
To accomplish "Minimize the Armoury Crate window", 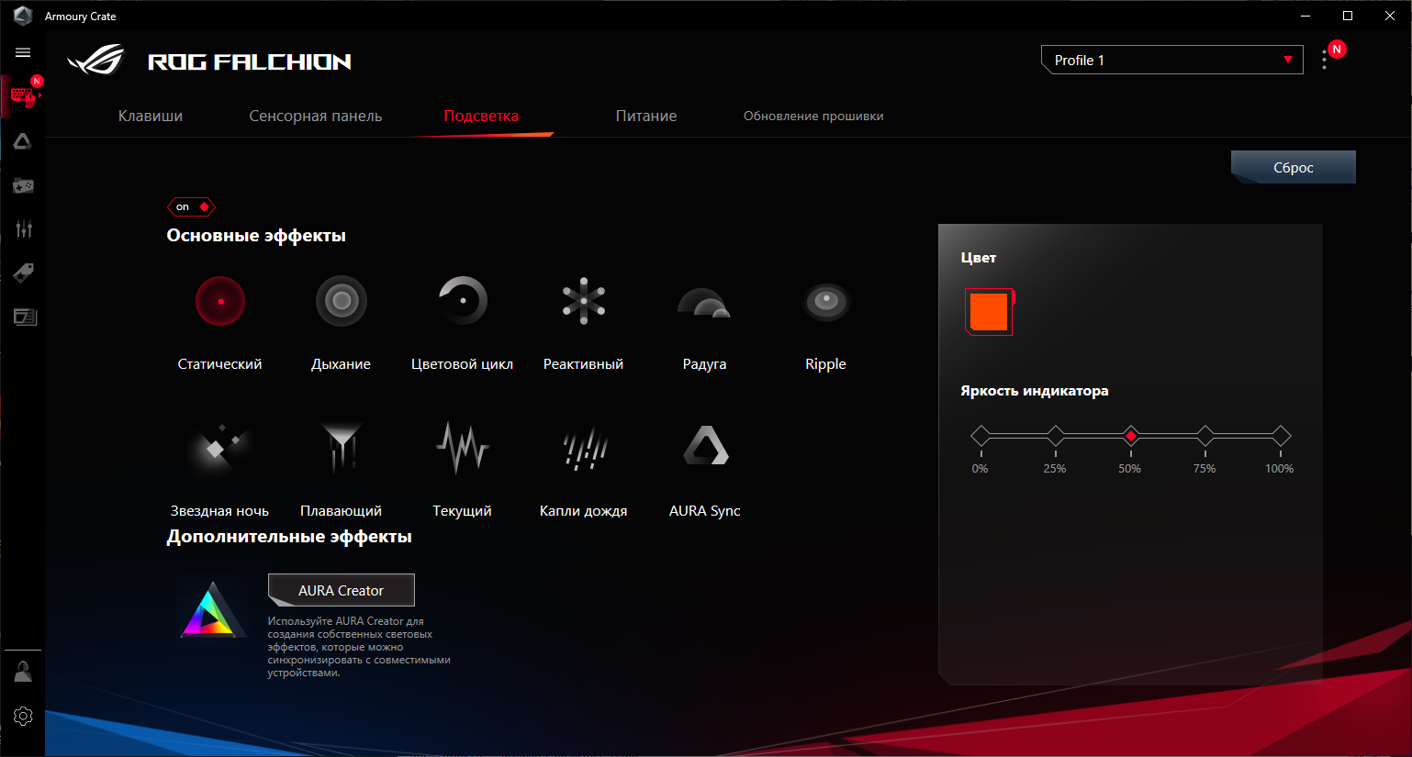I will point(1306,16).
